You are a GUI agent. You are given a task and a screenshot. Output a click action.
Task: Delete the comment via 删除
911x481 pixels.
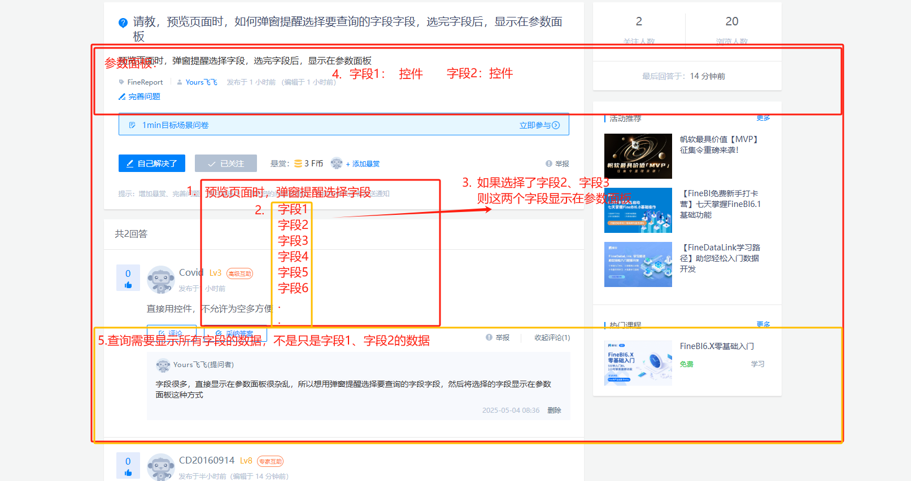point(554,410)
